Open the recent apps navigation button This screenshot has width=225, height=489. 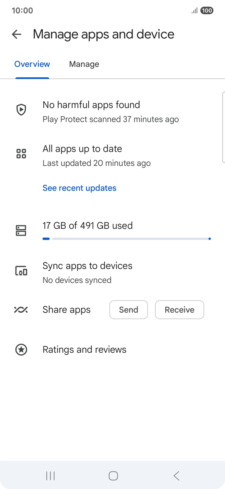click(51, 476)
